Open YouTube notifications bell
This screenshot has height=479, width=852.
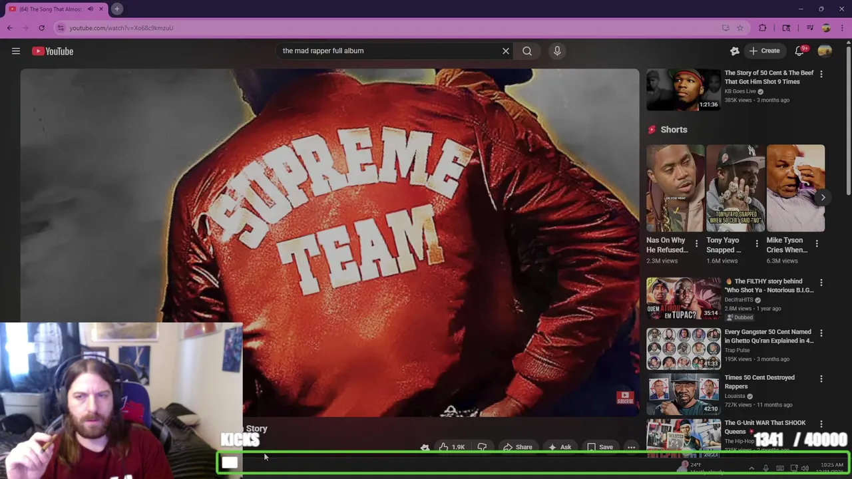click(800, 51)
